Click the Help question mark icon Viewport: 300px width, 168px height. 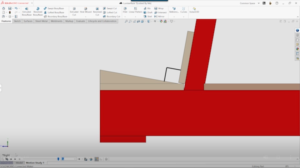pyautogui.click(x=277, y=3)
